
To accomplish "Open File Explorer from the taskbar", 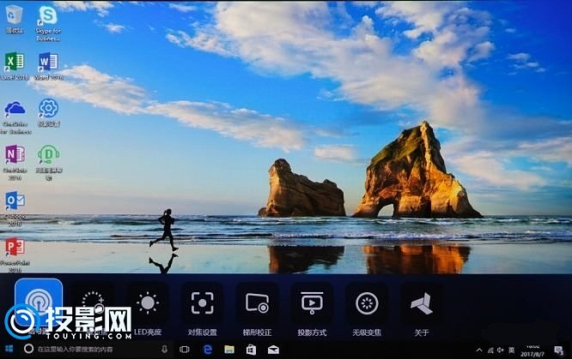I will click(x=229, y=350).
